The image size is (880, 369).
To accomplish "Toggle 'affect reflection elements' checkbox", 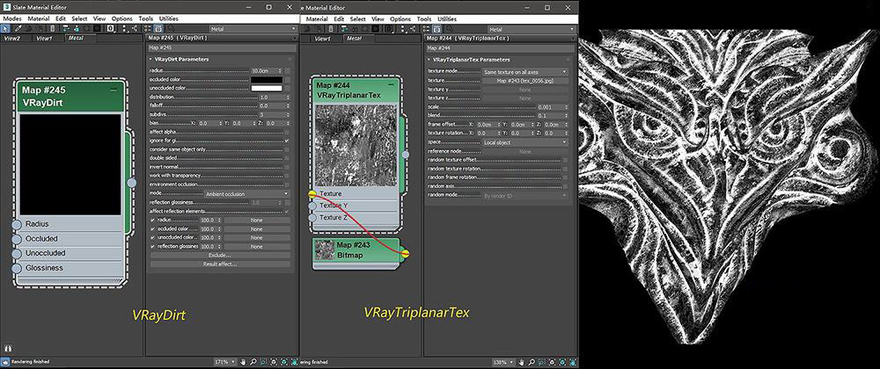I will coord(288,211).
